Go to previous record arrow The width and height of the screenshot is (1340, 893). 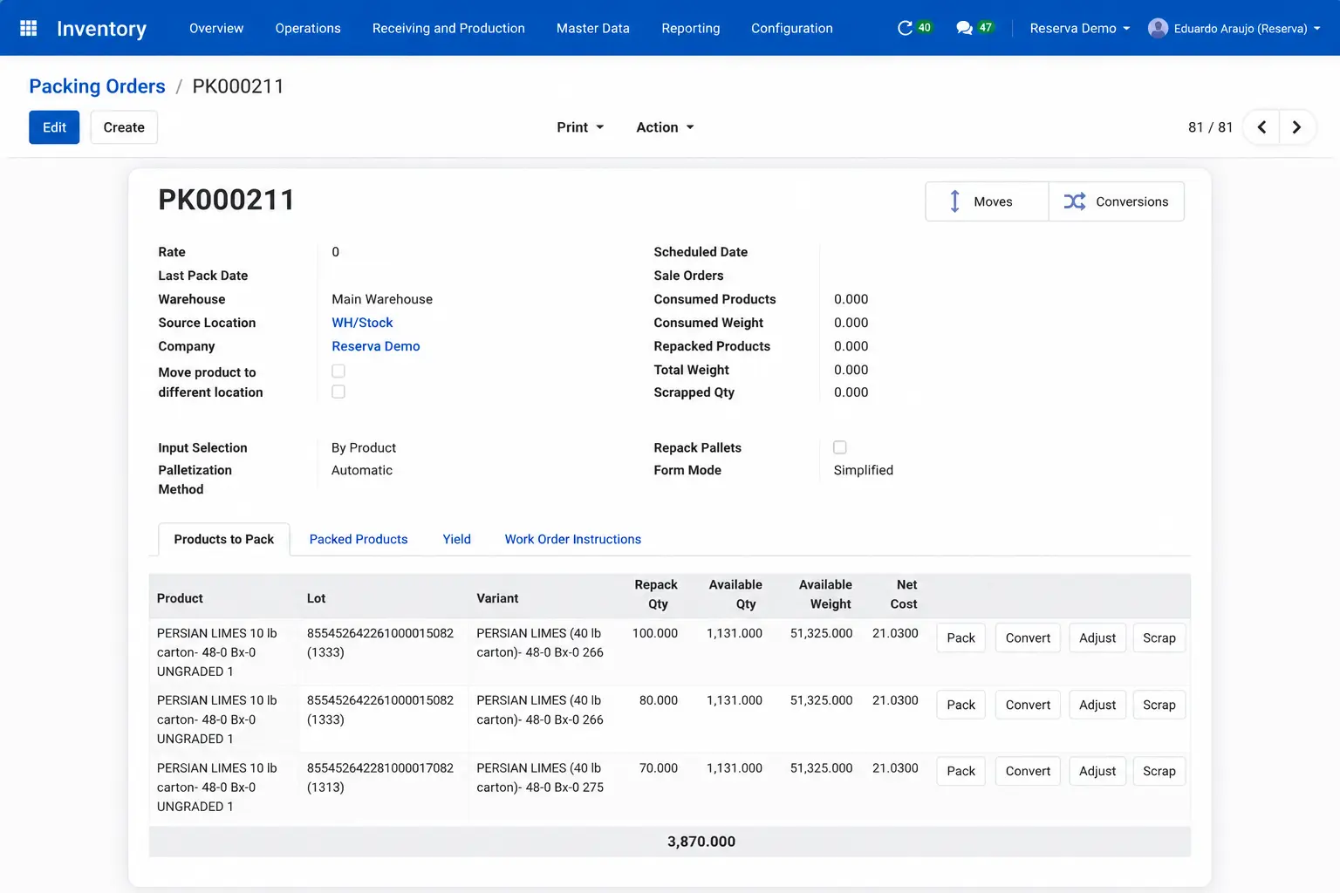(1261, 127)
